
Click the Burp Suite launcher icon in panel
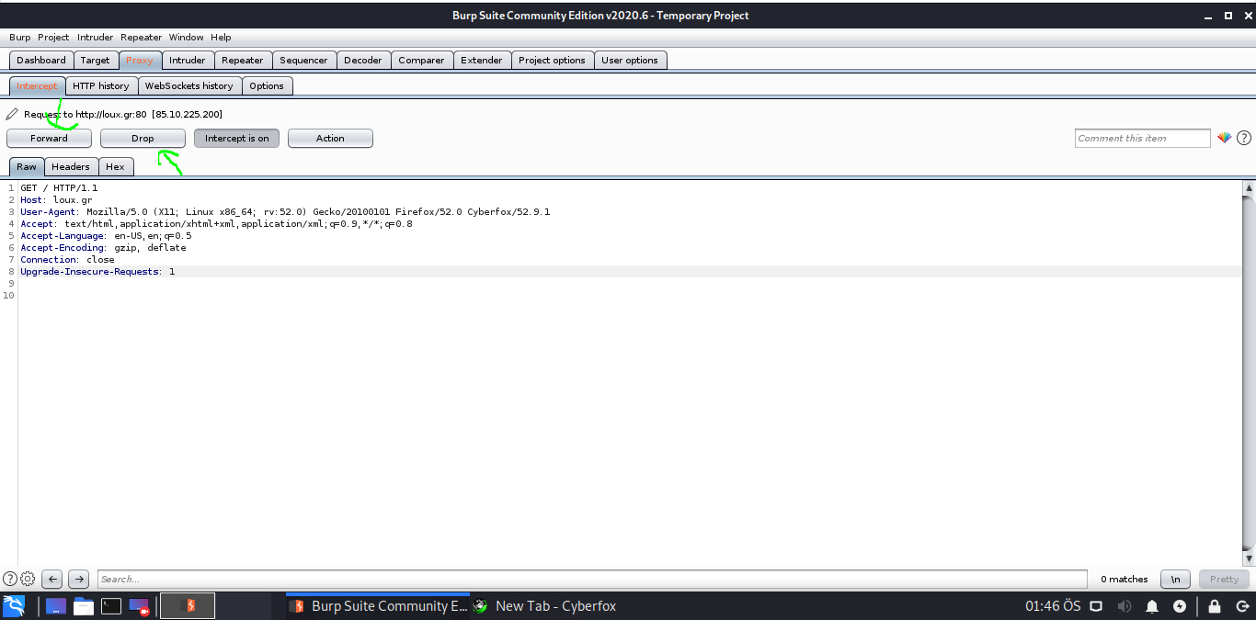pos(188,606)
